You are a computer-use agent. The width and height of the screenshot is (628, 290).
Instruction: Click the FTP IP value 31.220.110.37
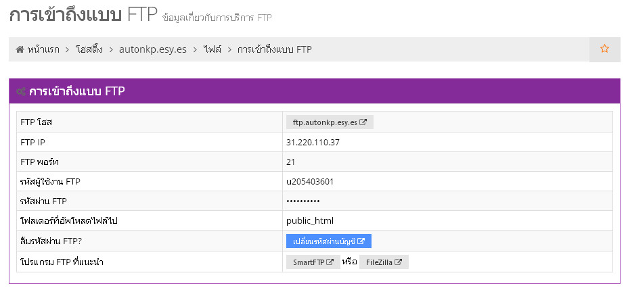313,143
